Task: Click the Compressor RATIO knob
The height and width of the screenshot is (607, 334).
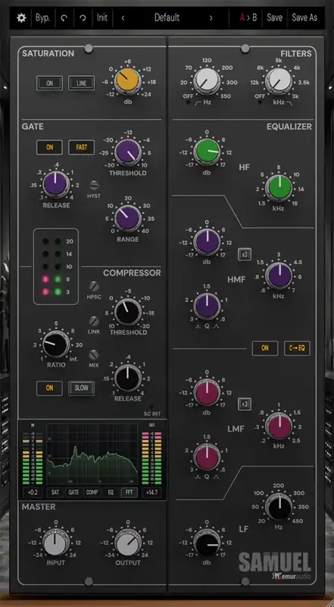Action: click(56, 344)
